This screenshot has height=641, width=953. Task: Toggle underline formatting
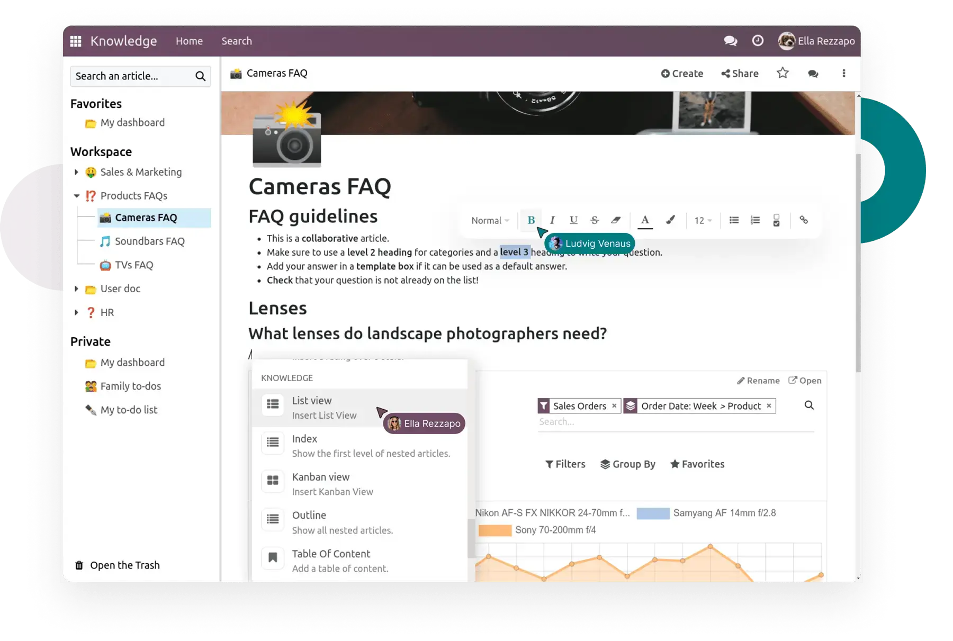[x=573, y=220]
